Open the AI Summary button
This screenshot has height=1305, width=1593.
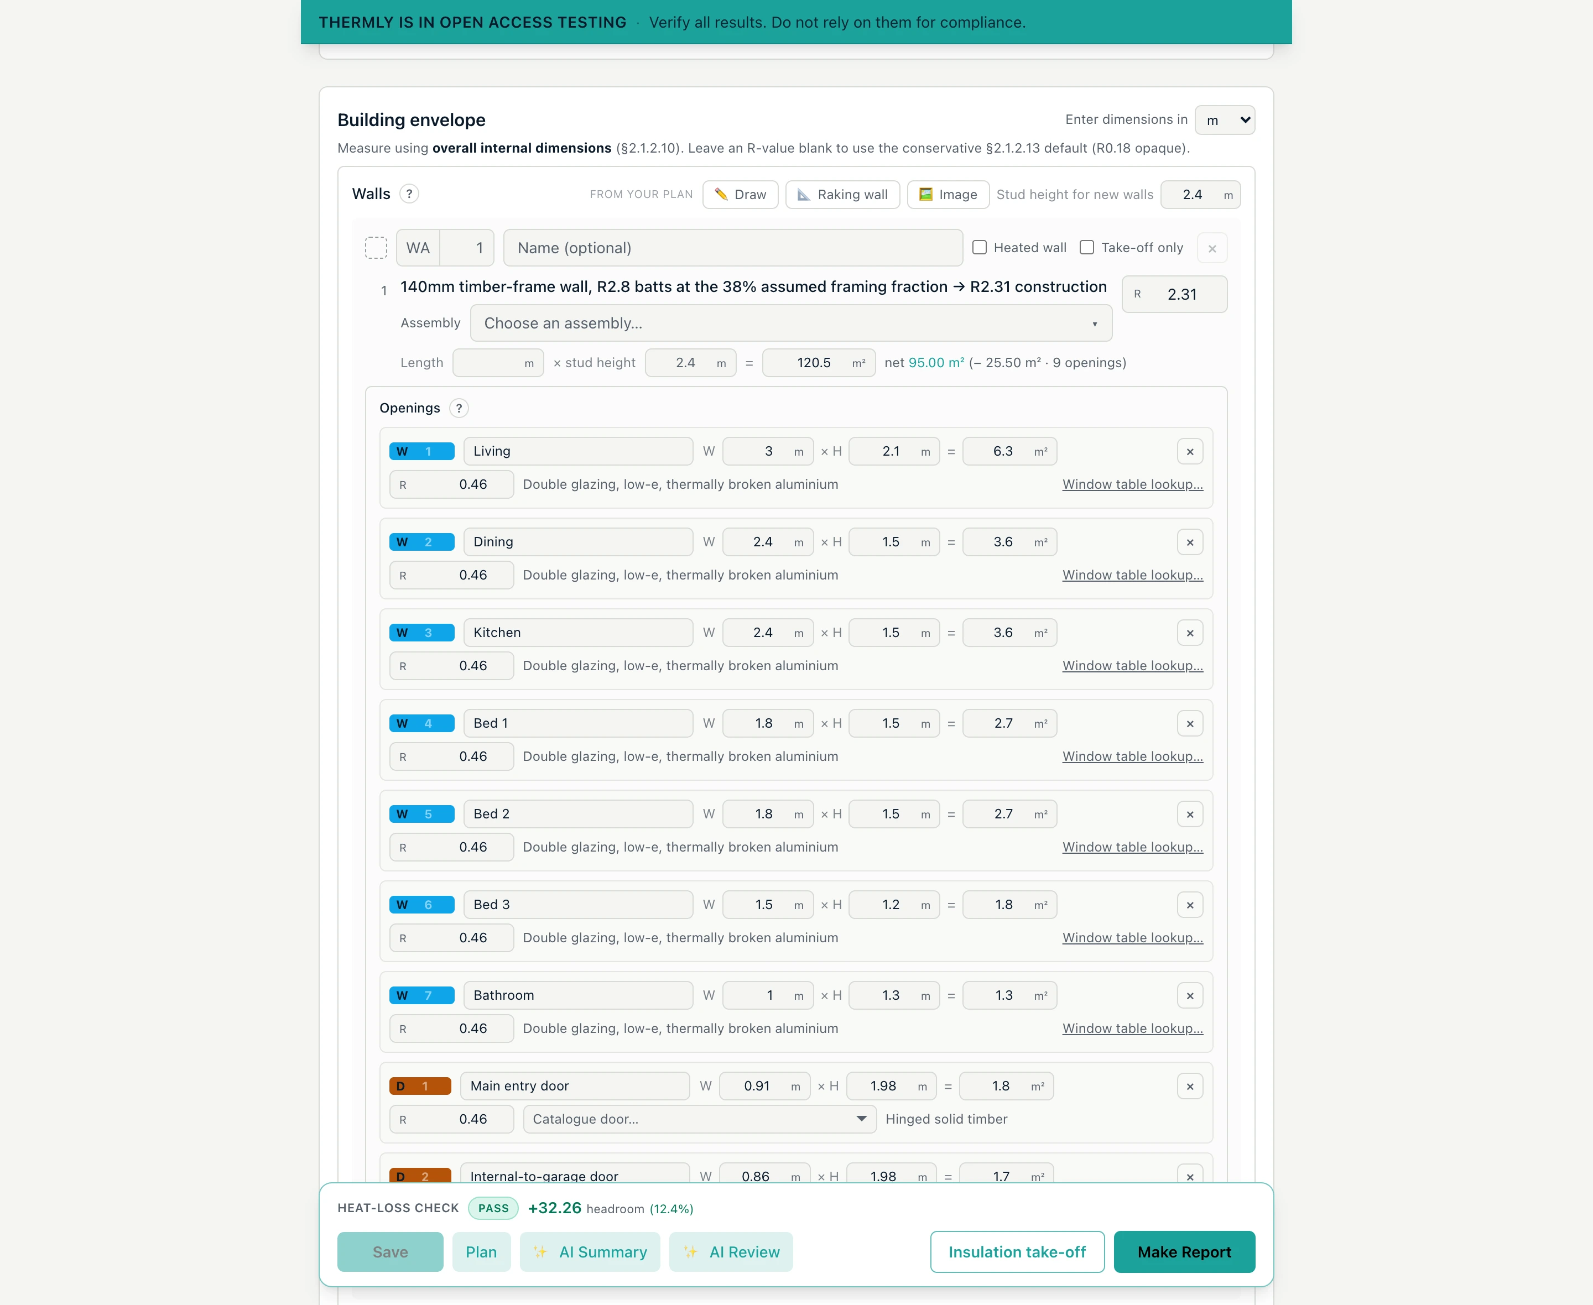(x=590, y=1251)
